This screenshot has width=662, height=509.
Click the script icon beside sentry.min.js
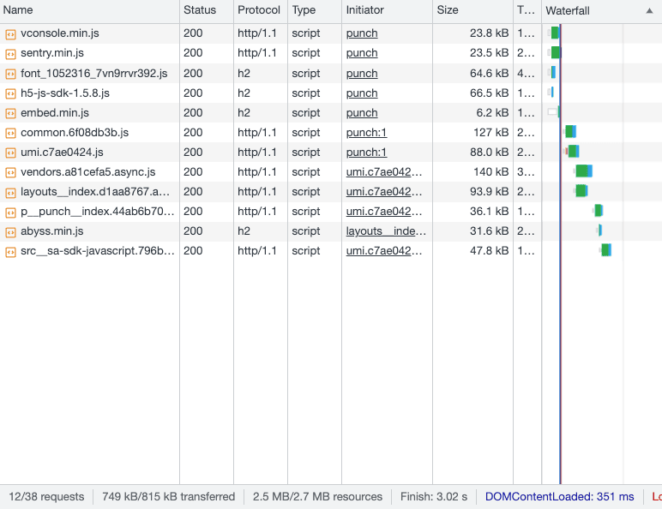(10, 54)
